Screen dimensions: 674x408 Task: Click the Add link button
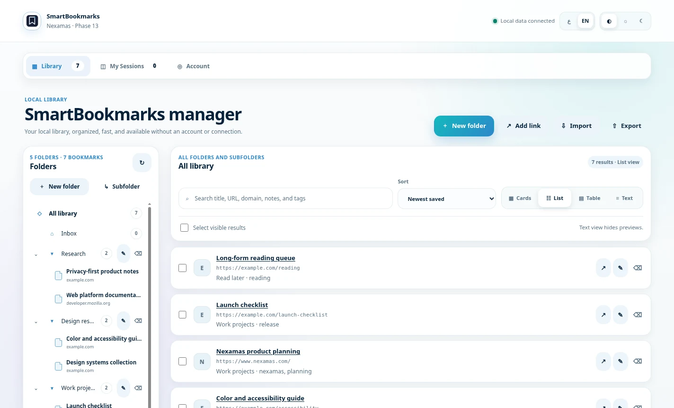pos(523,126)
